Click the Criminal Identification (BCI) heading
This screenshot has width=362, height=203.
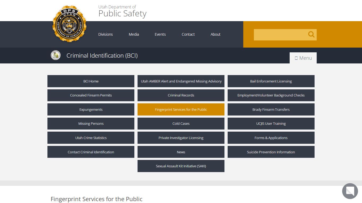click(102, 56)
